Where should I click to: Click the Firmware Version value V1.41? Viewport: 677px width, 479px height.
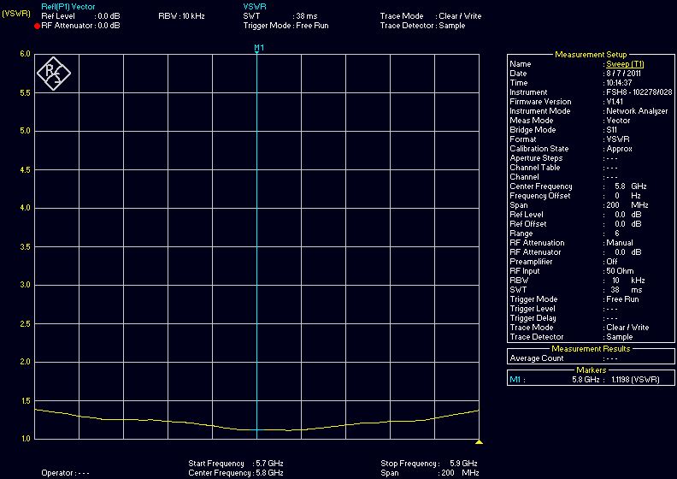click(x=615, y=102)
